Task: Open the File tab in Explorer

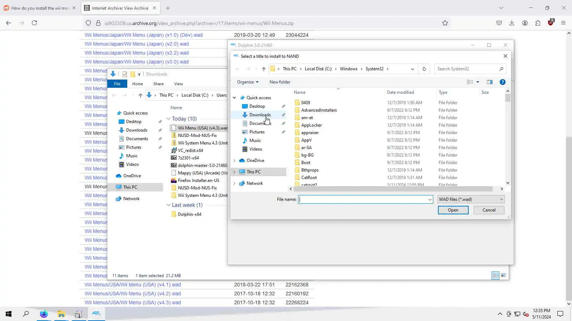Action: click(x=117, y=84)
